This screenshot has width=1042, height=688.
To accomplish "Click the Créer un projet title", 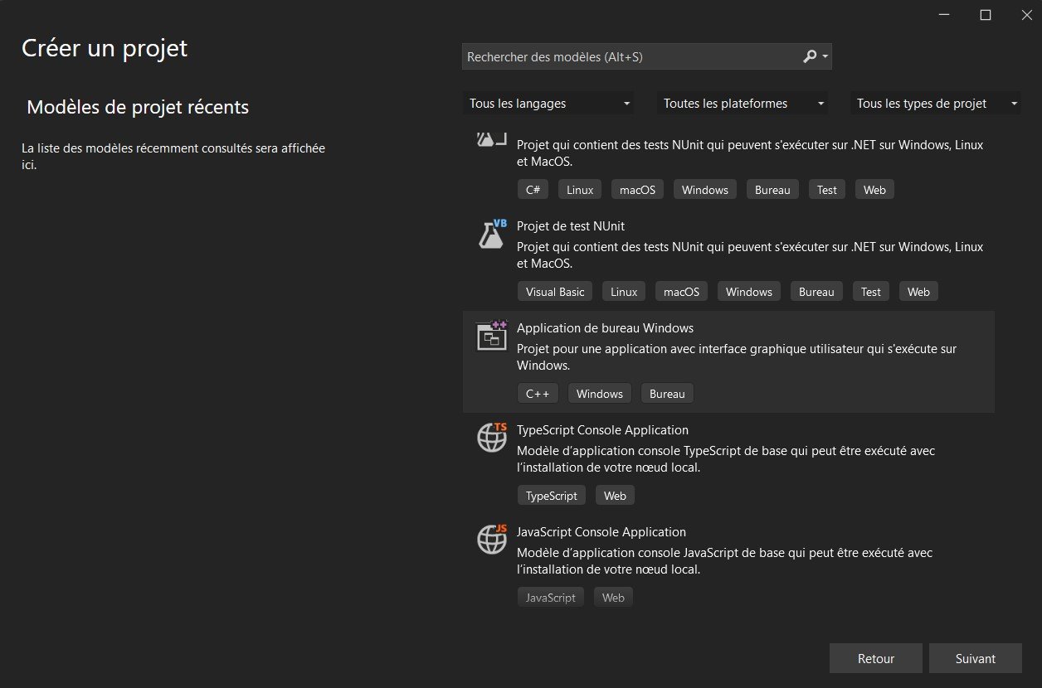I will point(105,48).
